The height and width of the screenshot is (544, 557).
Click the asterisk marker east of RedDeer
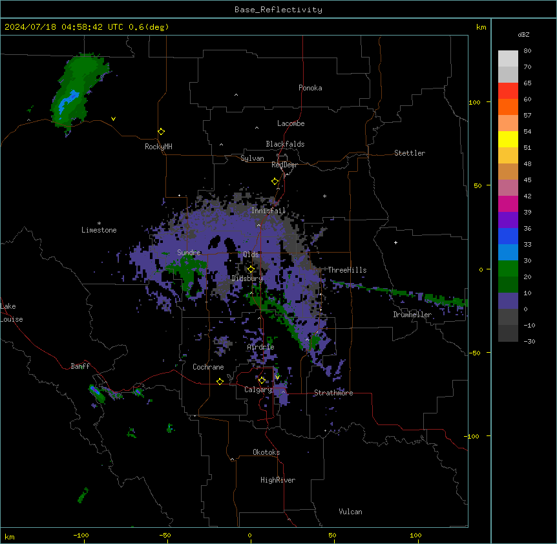tap(324, 196)
